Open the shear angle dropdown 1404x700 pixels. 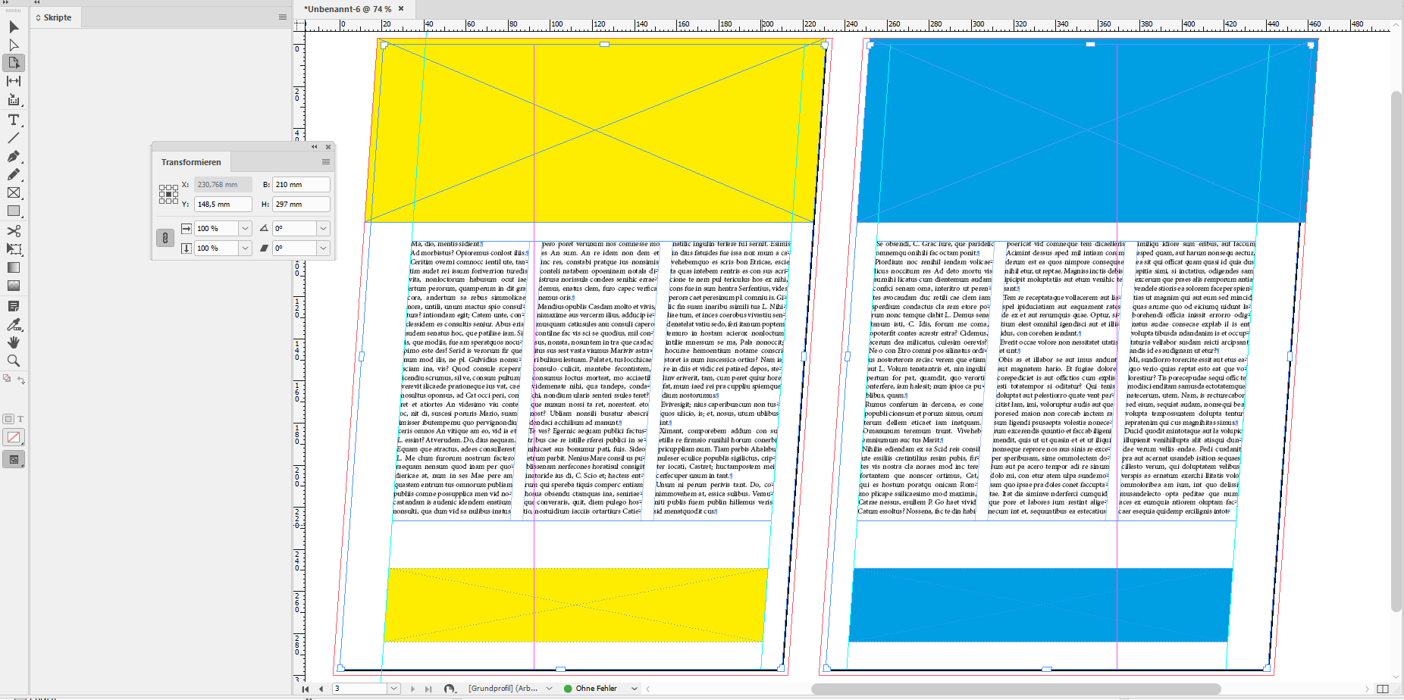[324, 248]
